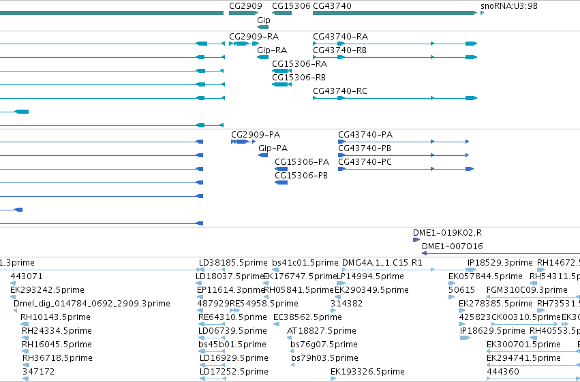Screen dimensions: 580x382
Task: Click the 425823 EST label
Action: coord(475,317)
